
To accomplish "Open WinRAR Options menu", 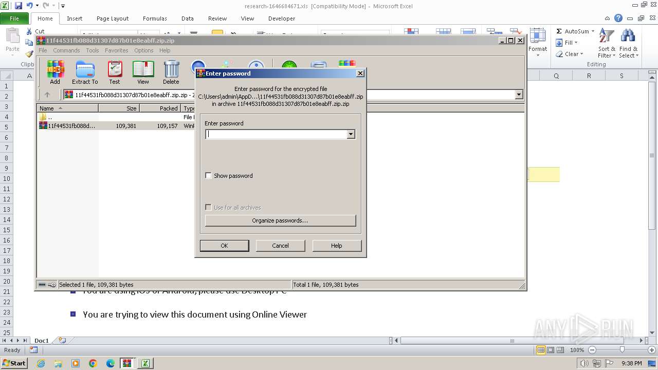I will 144,50.
